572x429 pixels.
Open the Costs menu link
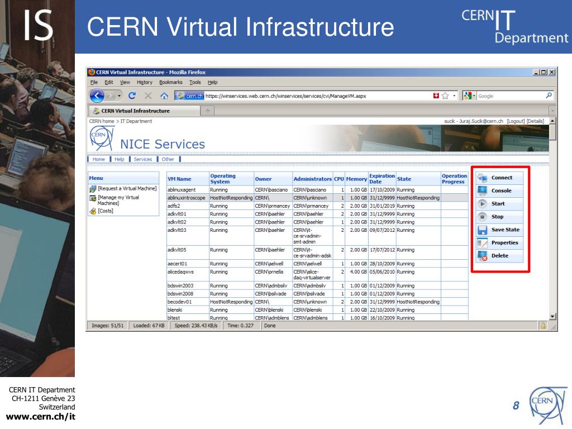(x=106, y=211)
